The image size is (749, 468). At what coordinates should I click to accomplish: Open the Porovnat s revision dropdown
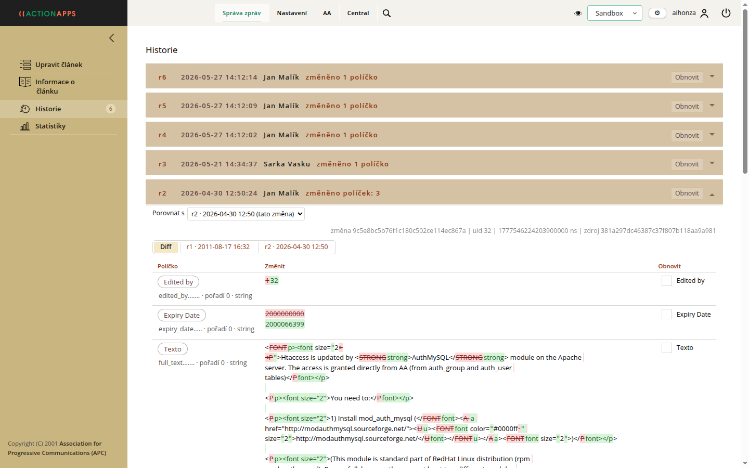point(246,214)
